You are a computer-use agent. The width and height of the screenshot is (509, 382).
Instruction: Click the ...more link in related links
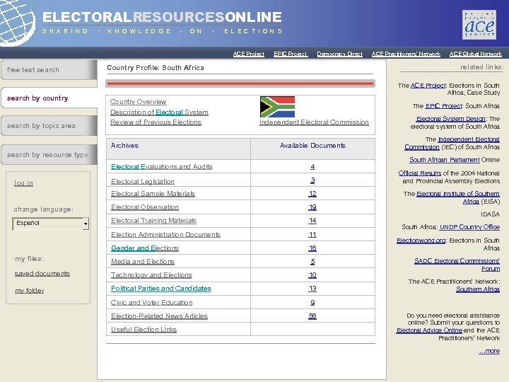[489, 351]
